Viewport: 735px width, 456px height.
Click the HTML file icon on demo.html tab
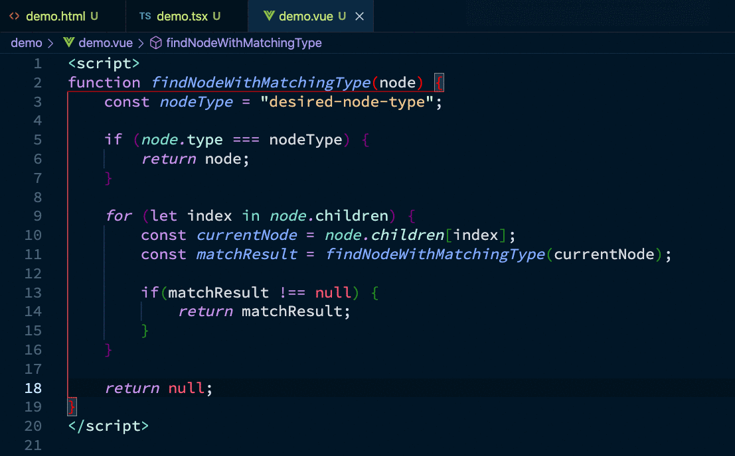point(15,16)
